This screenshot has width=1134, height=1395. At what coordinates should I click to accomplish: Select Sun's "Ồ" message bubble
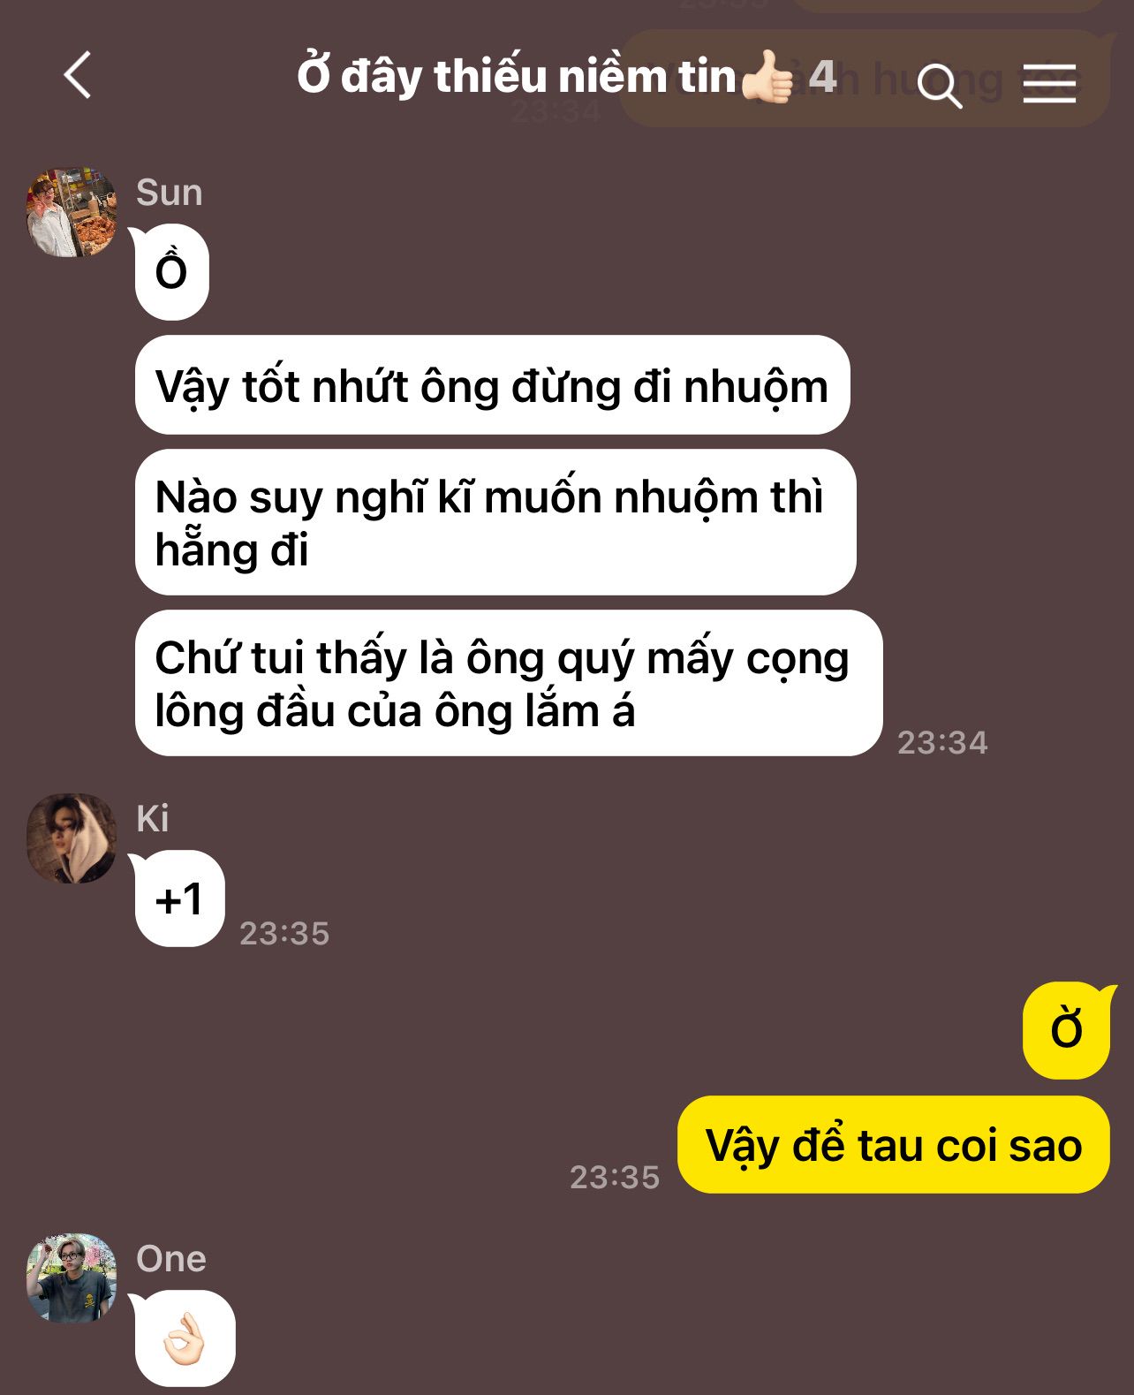coord(171,272)
